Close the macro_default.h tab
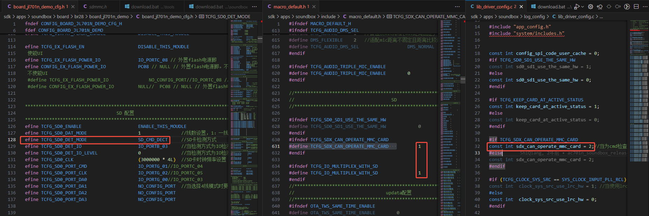The height and width of the screenshot is (216, 649). point(314,7)
